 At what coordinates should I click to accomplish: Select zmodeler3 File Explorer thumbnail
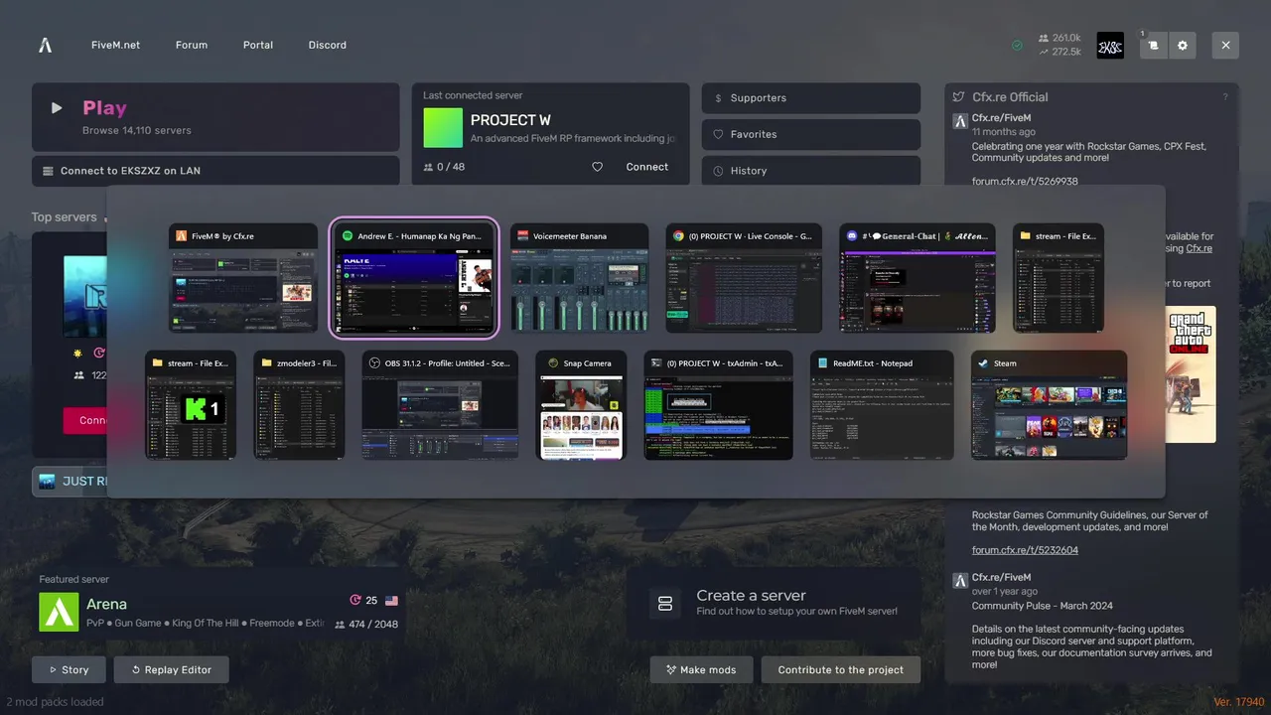299,405
